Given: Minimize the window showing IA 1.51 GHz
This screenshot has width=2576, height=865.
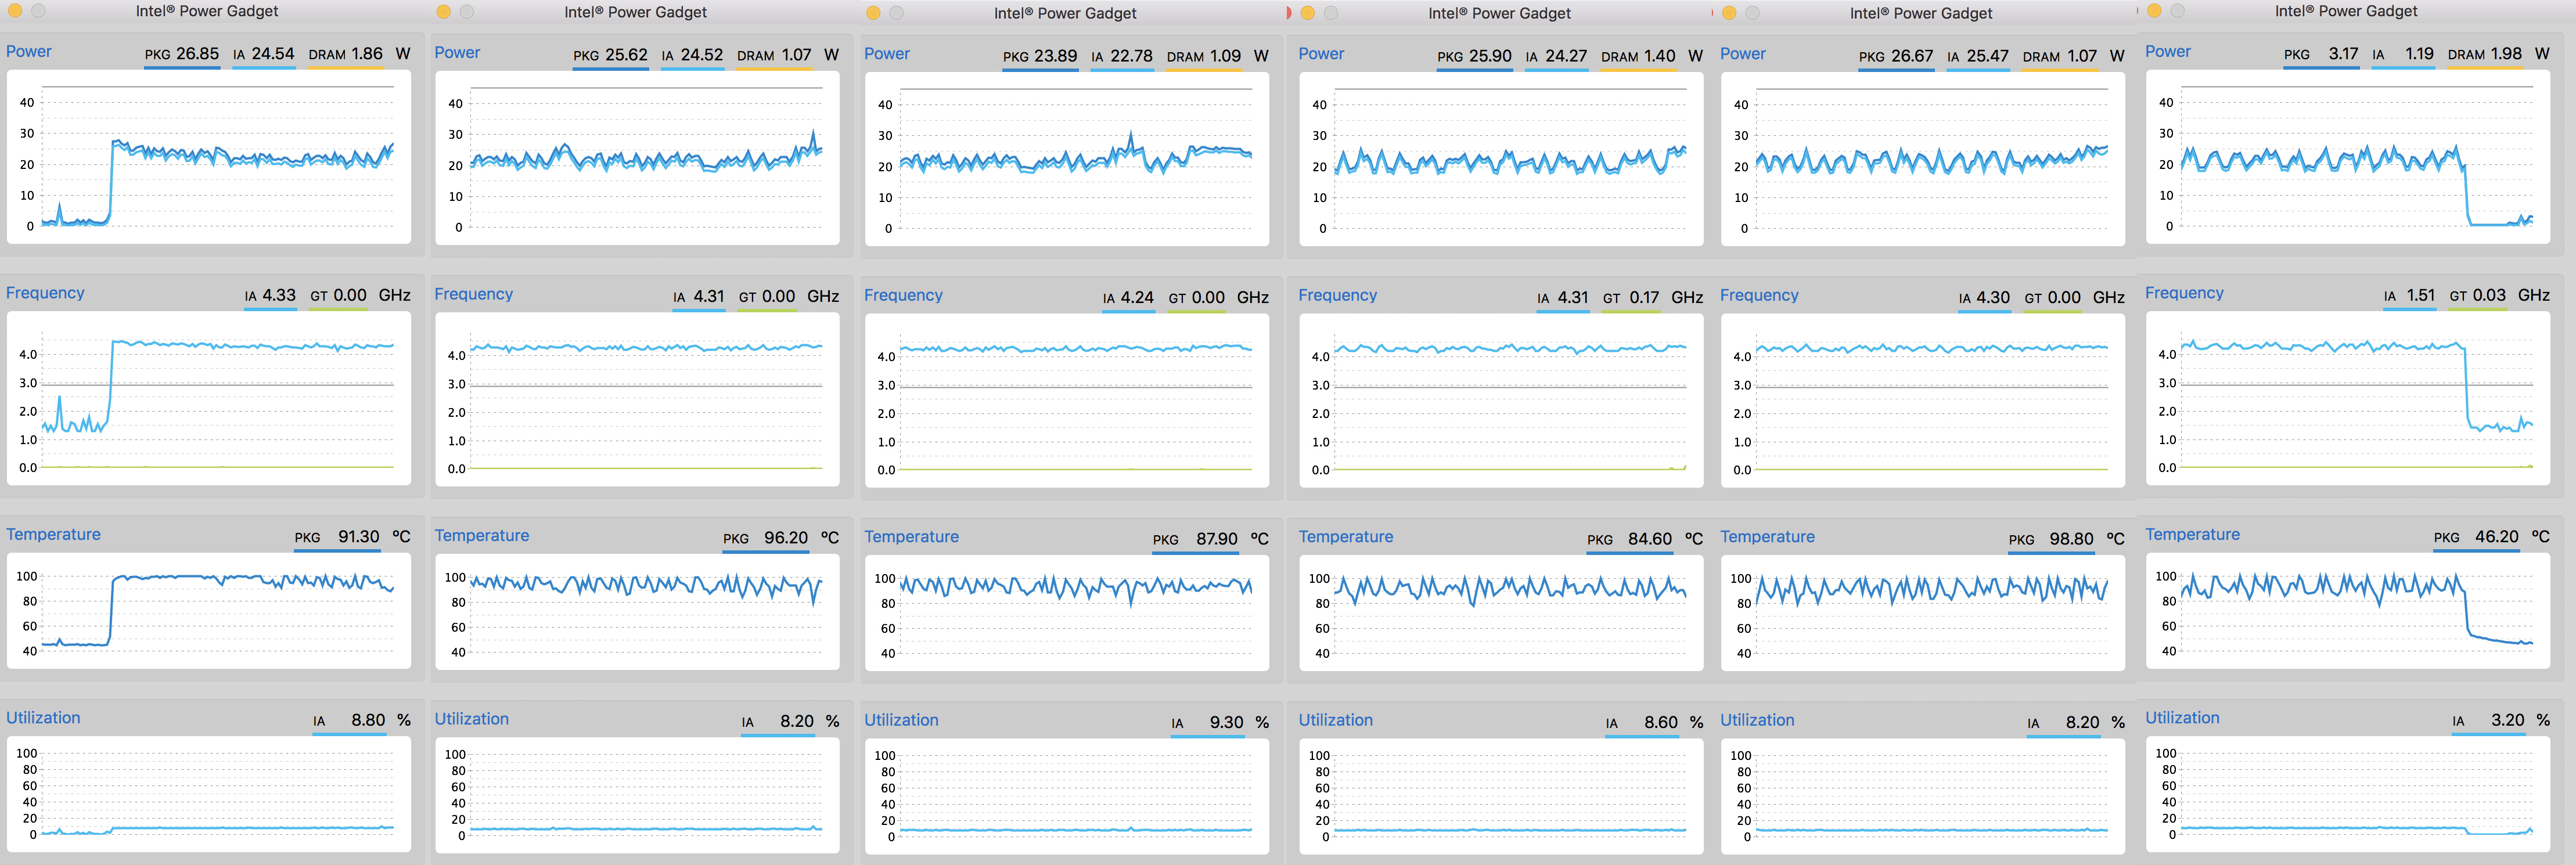Looking at the screenshot, I should click(2154, 11).
